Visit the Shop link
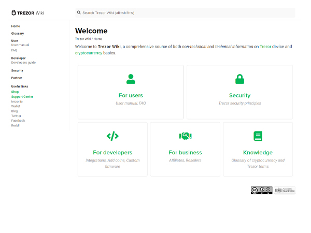 (15, 92)
